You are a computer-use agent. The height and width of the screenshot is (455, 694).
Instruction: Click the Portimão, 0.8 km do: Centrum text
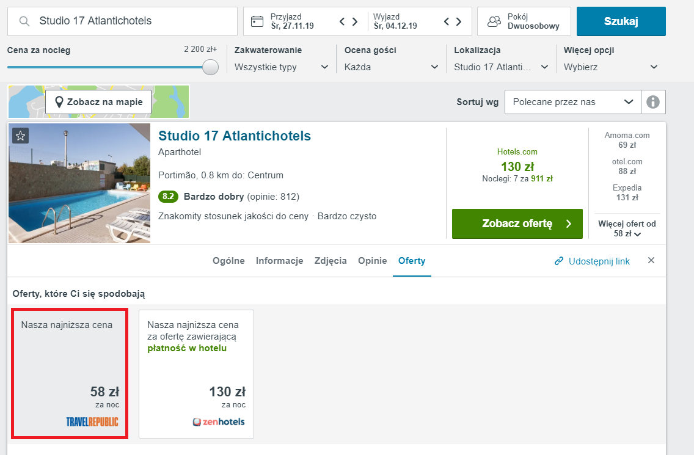(221, 175)
